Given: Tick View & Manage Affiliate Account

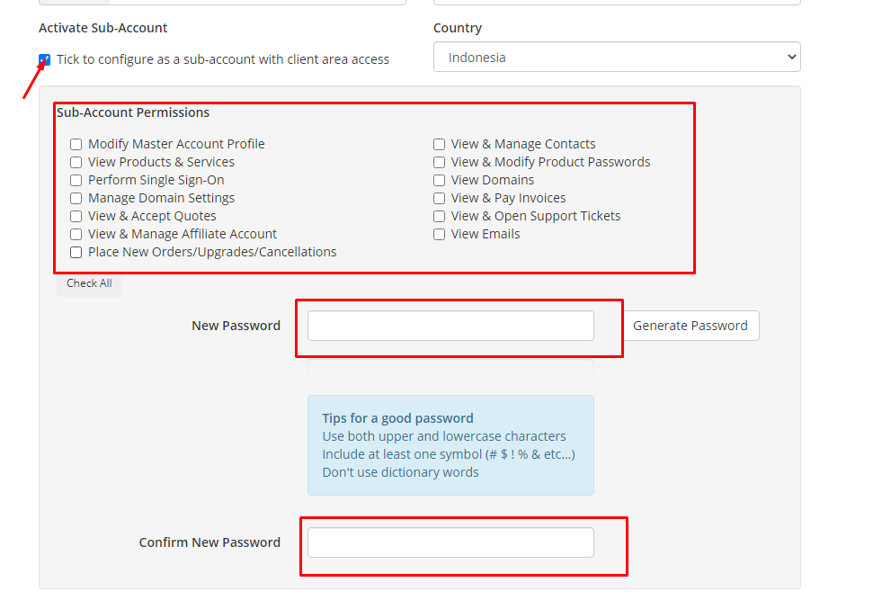Looking at the screenshot, I should [76, 234].
